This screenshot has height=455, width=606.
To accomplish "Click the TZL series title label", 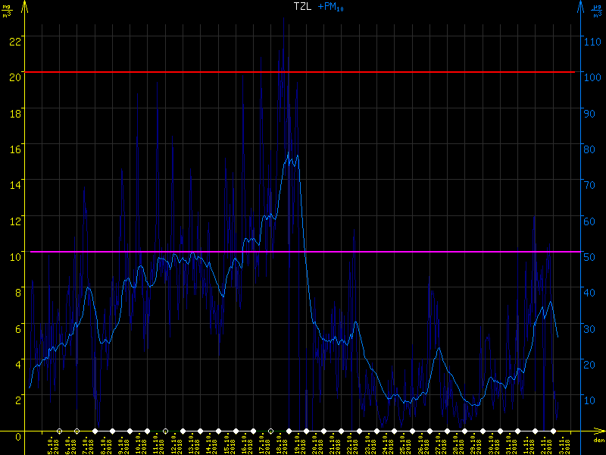I will [x=301, y=7].
